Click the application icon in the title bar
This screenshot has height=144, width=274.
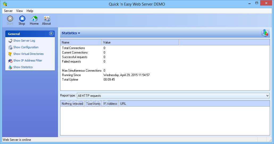[5, 4]
